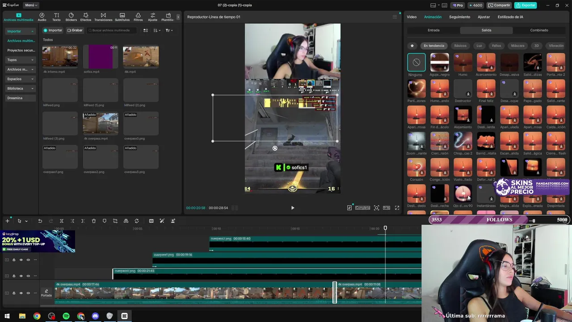Open the Ajuste tab in top toolbar
Screen dimensions: 572x322
click(152, 17)
